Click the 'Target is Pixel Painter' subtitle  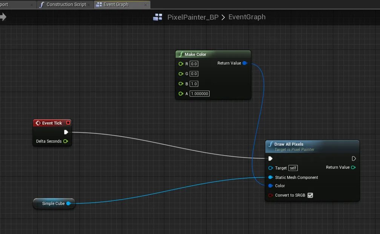(294, 149)
